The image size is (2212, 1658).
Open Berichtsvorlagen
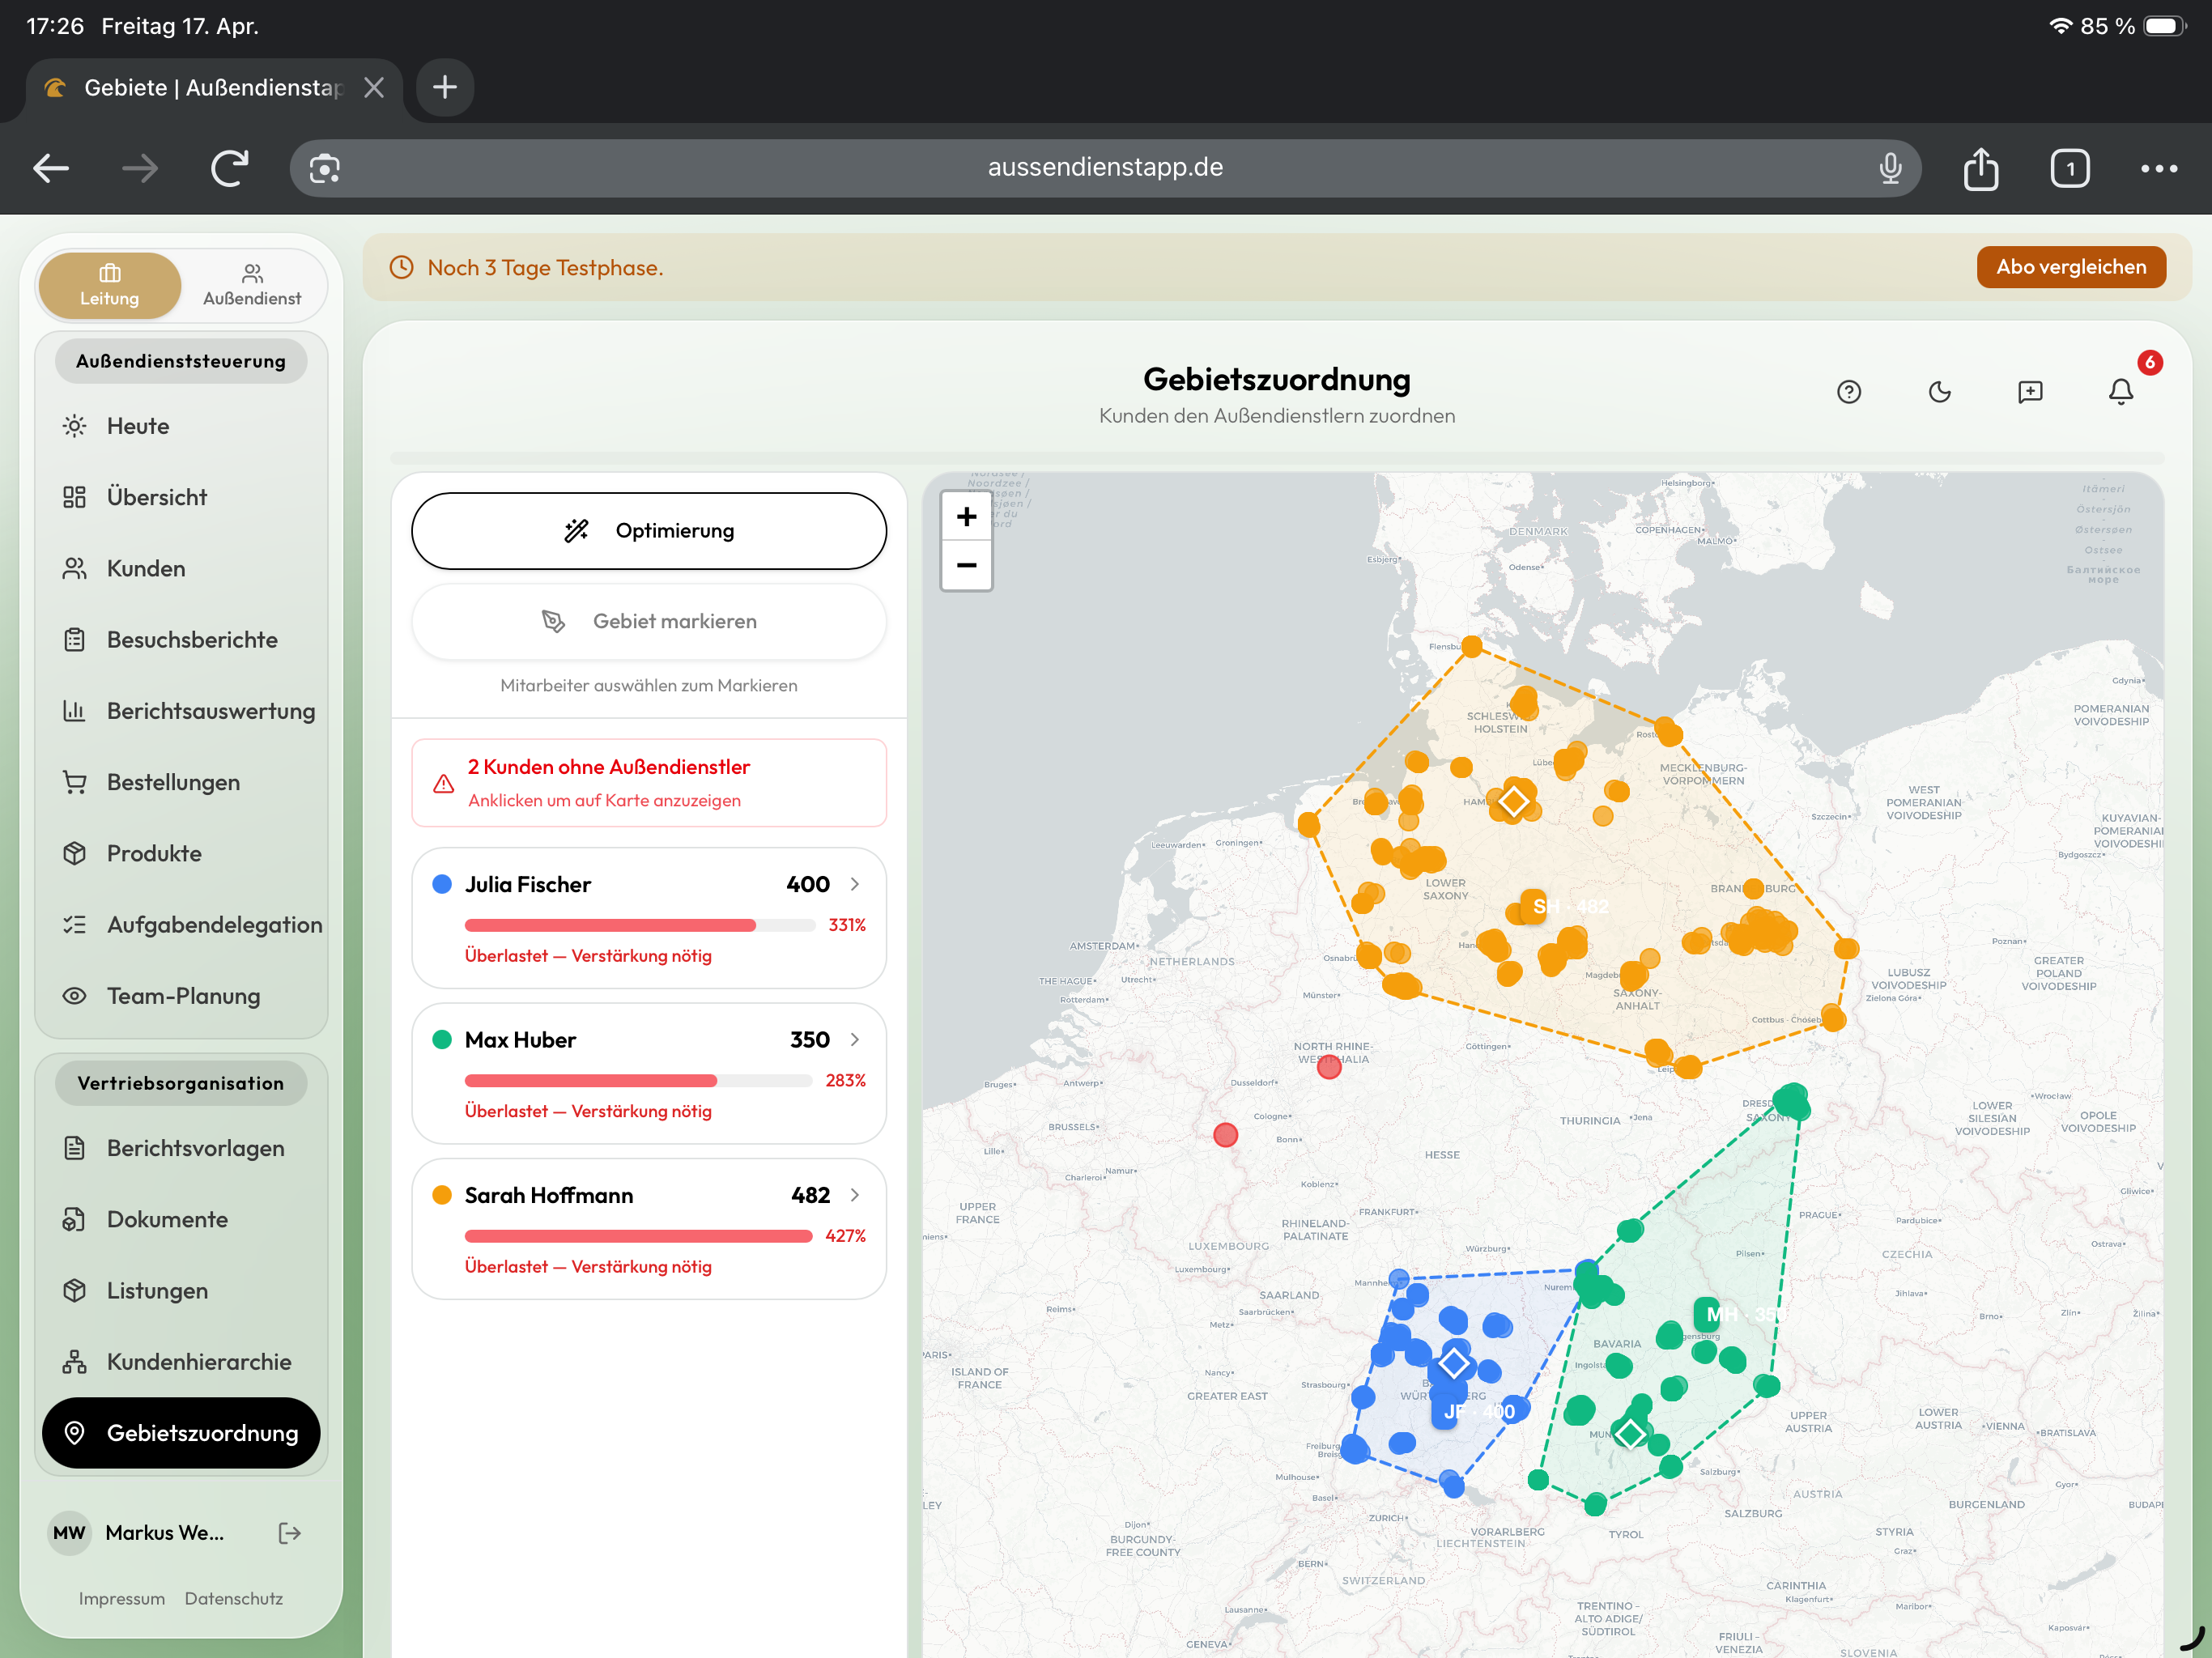point(181,1148)
